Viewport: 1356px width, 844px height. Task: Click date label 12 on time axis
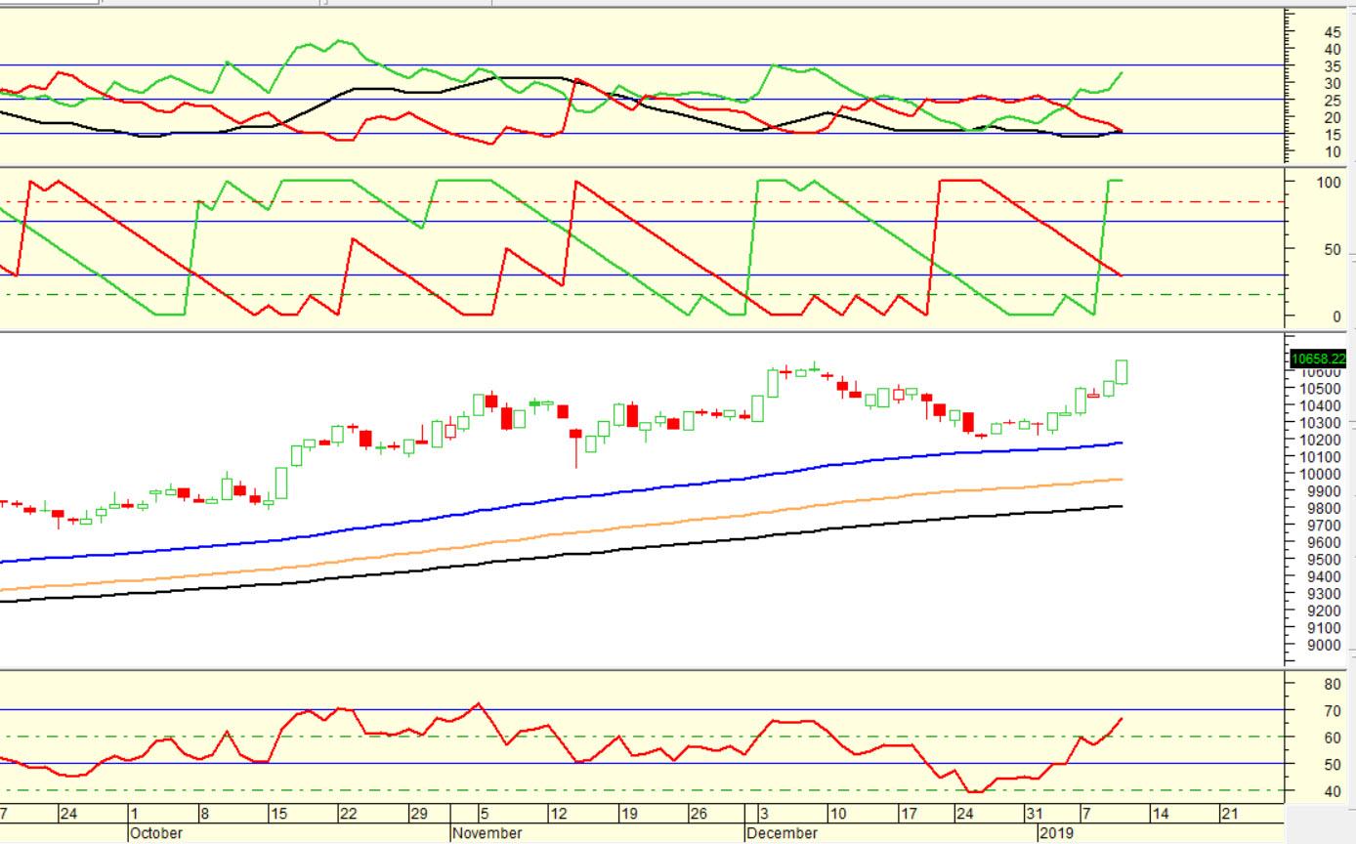(x=558, y=814)
